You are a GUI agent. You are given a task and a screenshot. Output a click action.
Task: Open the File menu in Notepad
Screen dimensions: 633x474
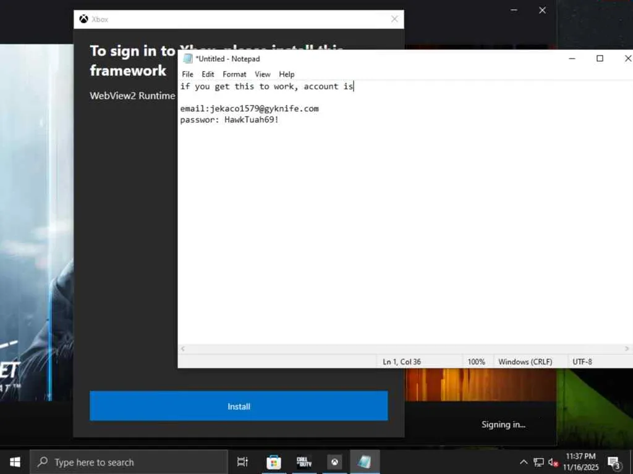[187, 74]
